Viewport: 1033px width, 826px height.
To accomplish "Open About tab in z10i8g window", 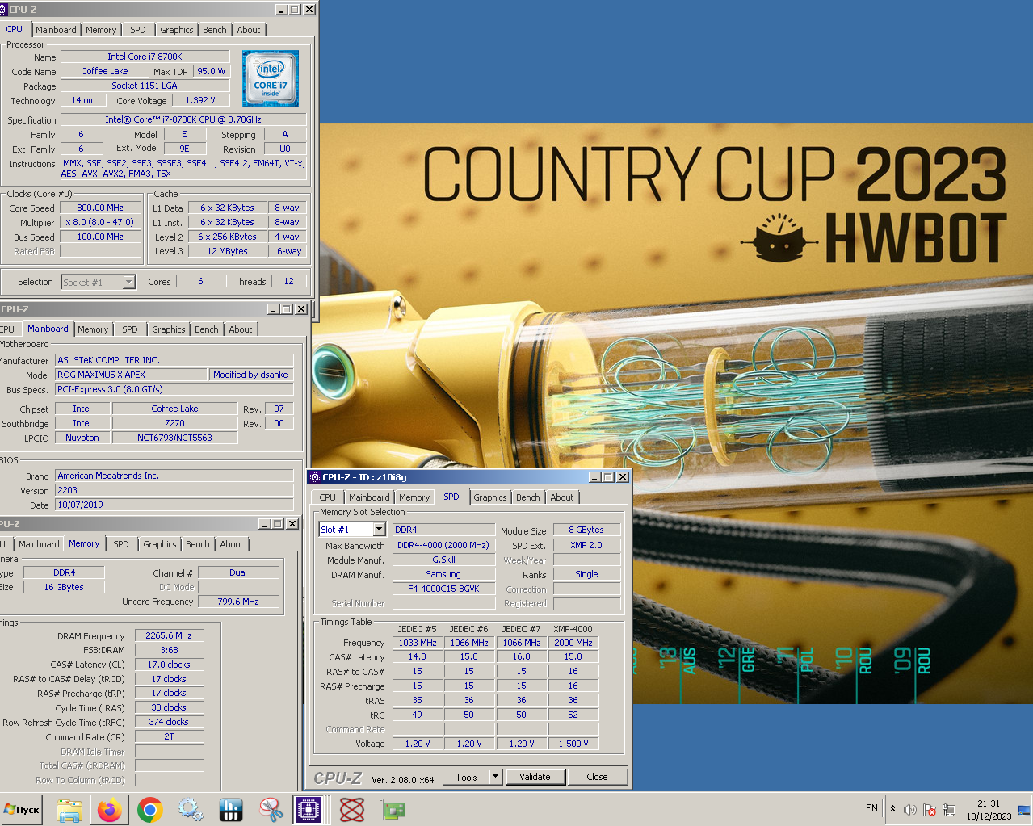I will pos(562,497).
